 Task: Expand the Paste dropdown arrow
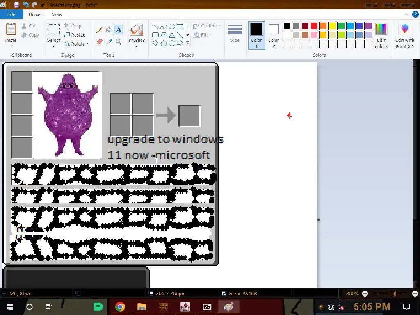tap(11, 46)
